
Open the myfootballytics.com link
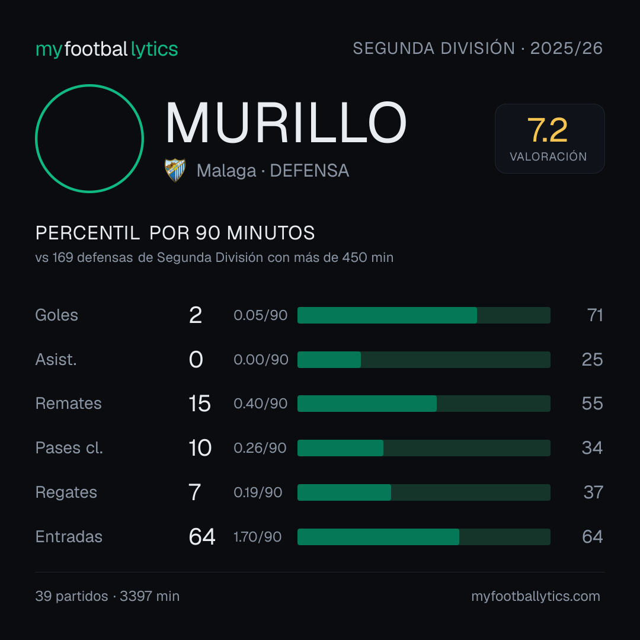[536, 596]
